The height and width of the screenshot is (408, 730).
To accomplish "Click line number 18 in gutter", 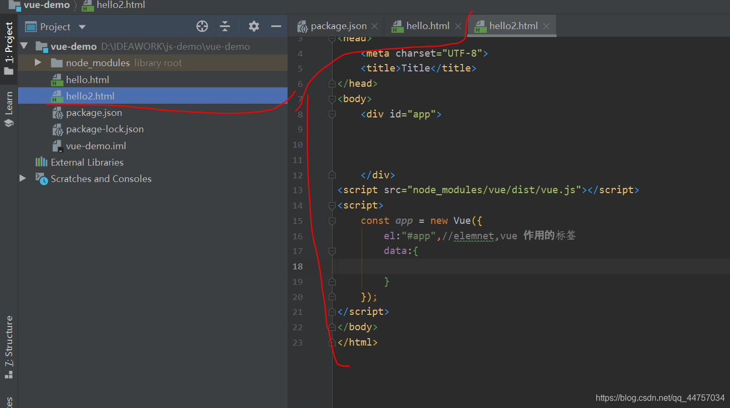I will [298, 266].
